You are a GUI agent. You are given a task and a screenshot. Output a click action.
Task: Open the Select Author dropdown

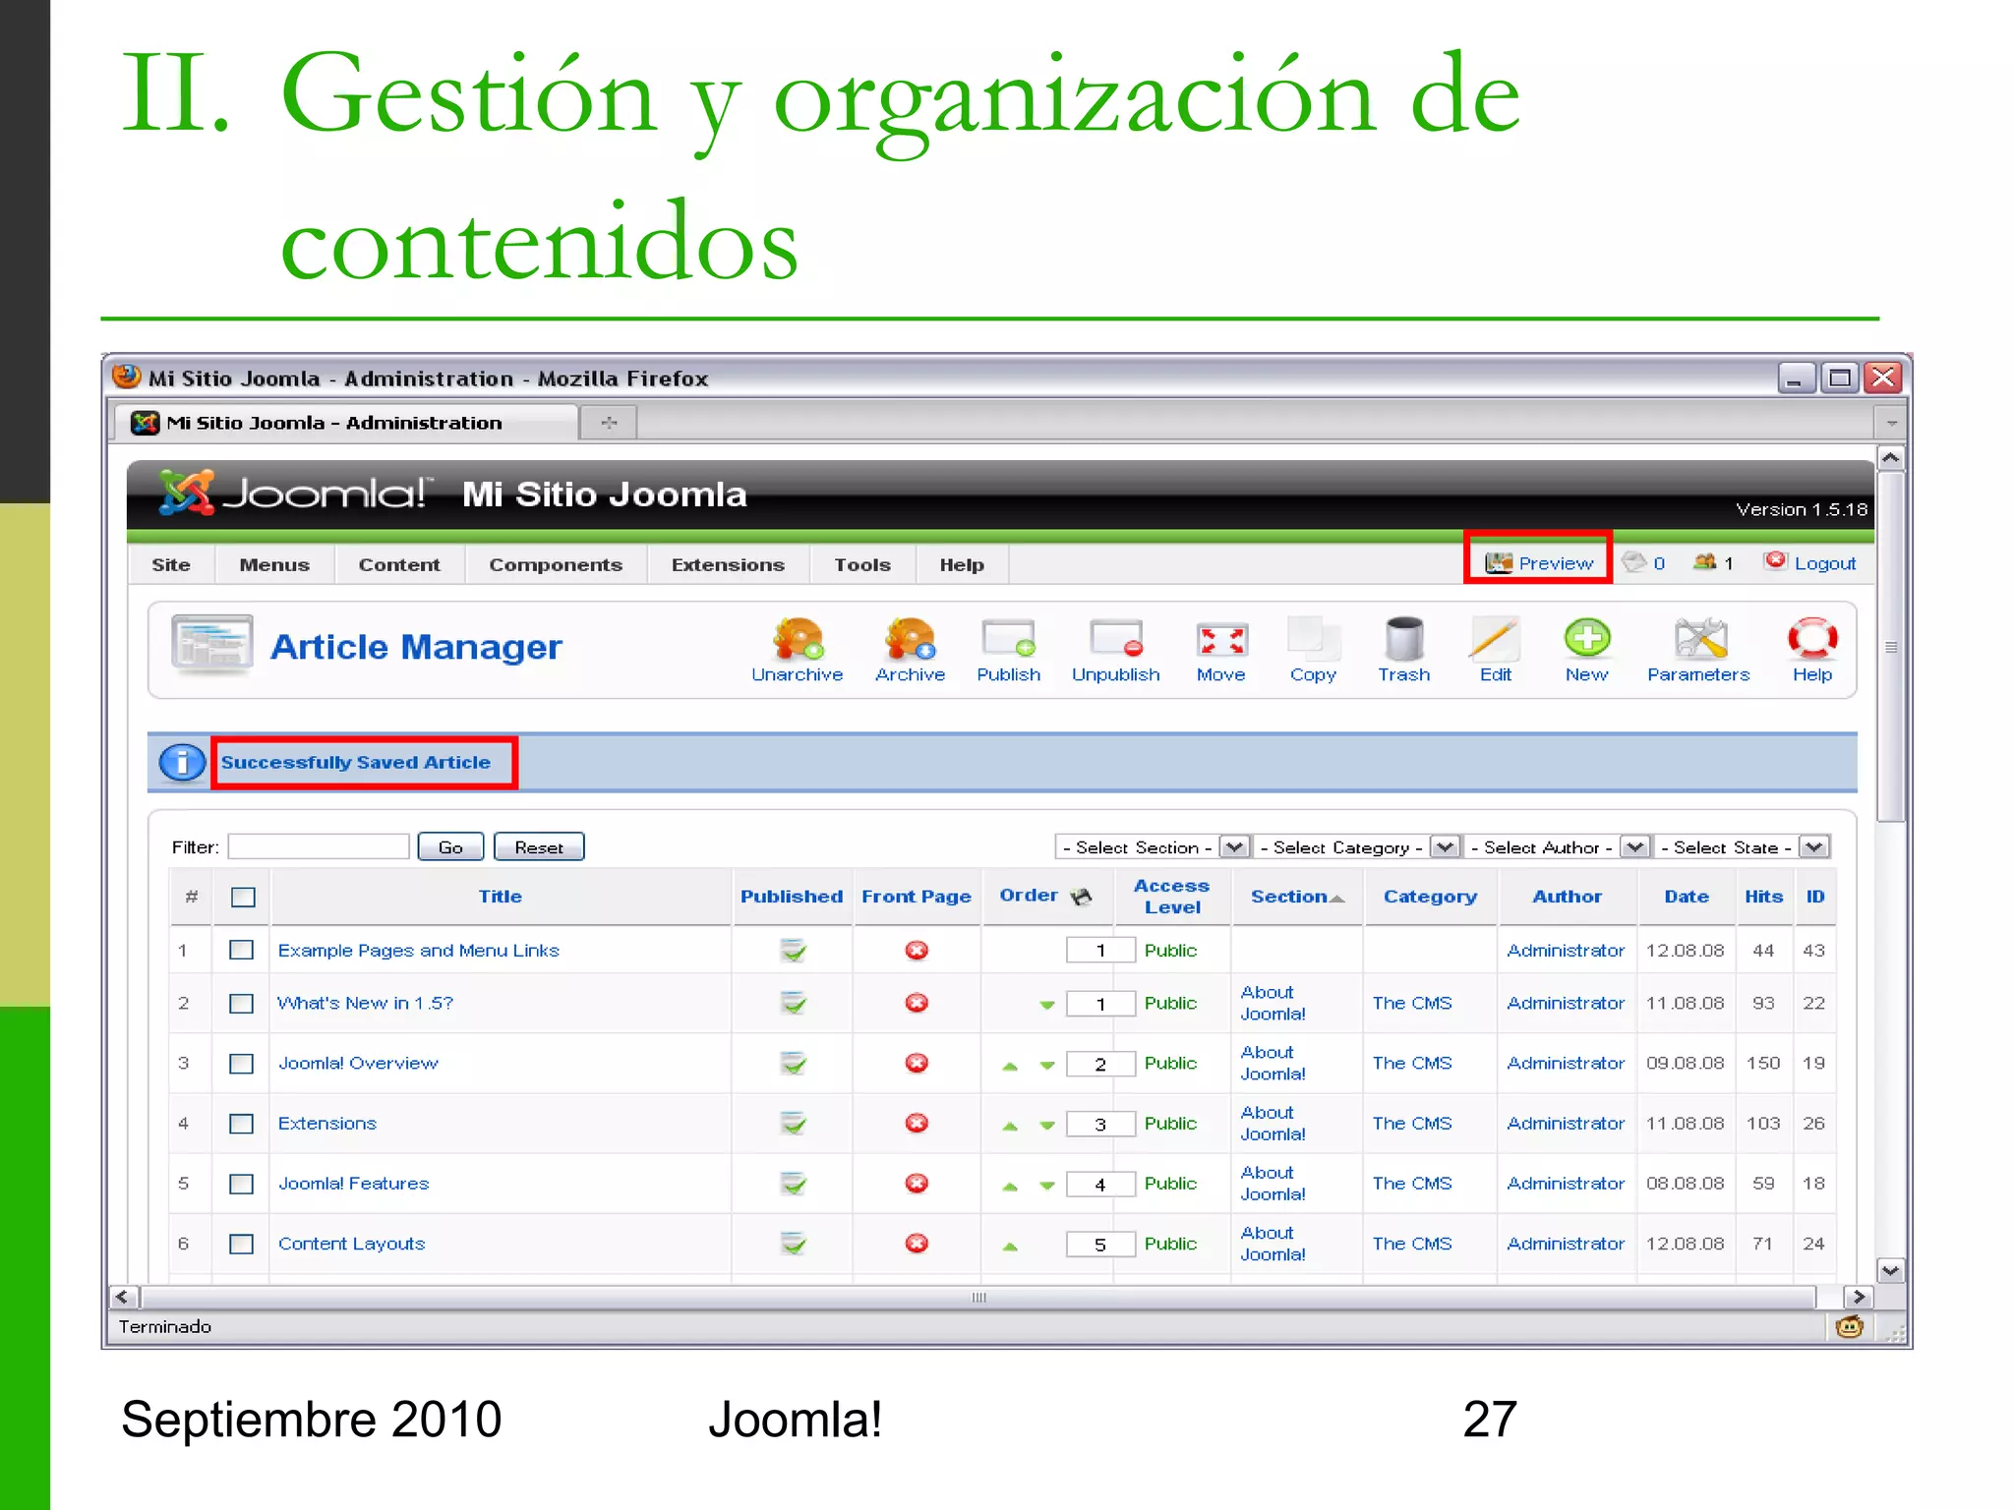click(x=1558, y=847)
